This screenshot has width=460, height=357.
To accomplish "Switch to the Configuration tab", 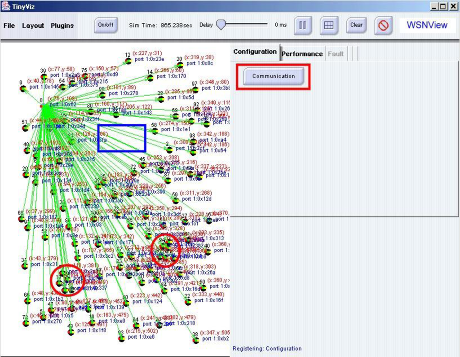I will 255,52.
